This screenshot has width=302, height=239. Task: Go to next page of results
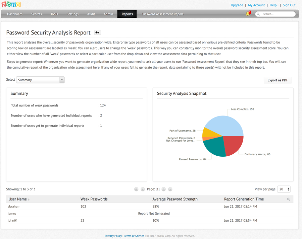click(164, 189)
